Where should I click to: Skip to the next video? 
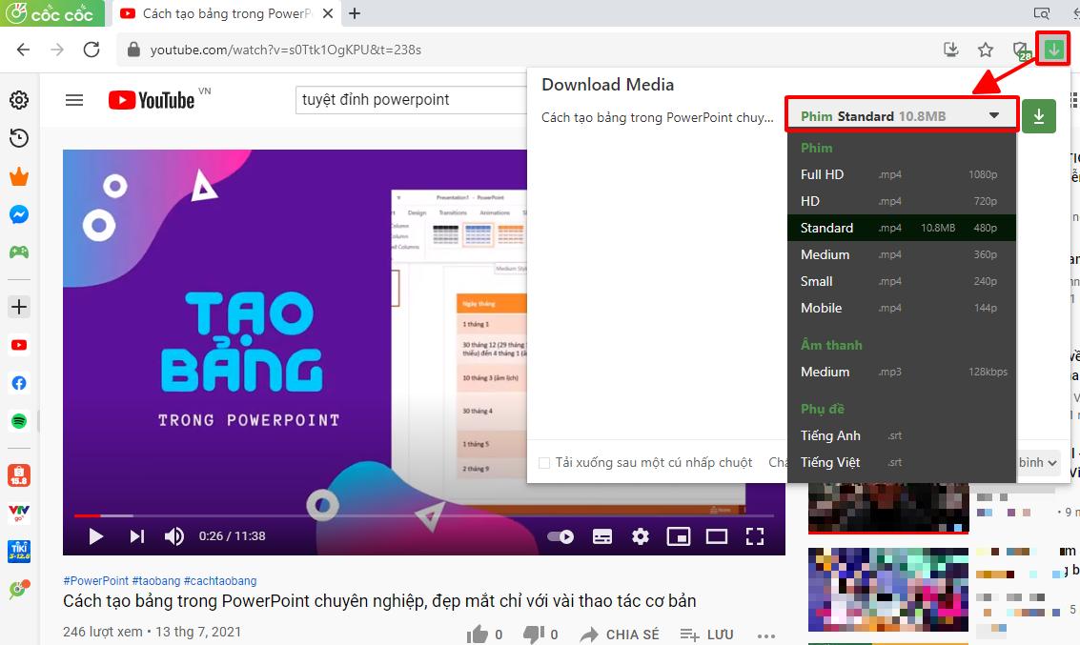136,536
